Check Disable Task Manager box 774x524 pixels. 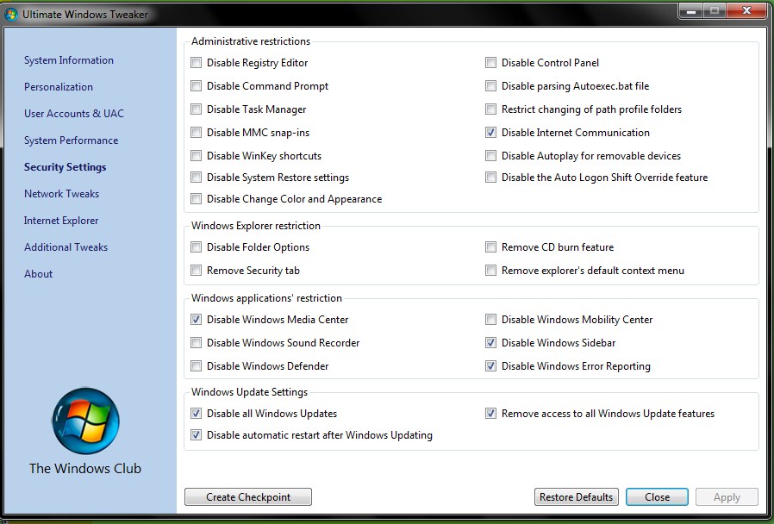(196, 109)
